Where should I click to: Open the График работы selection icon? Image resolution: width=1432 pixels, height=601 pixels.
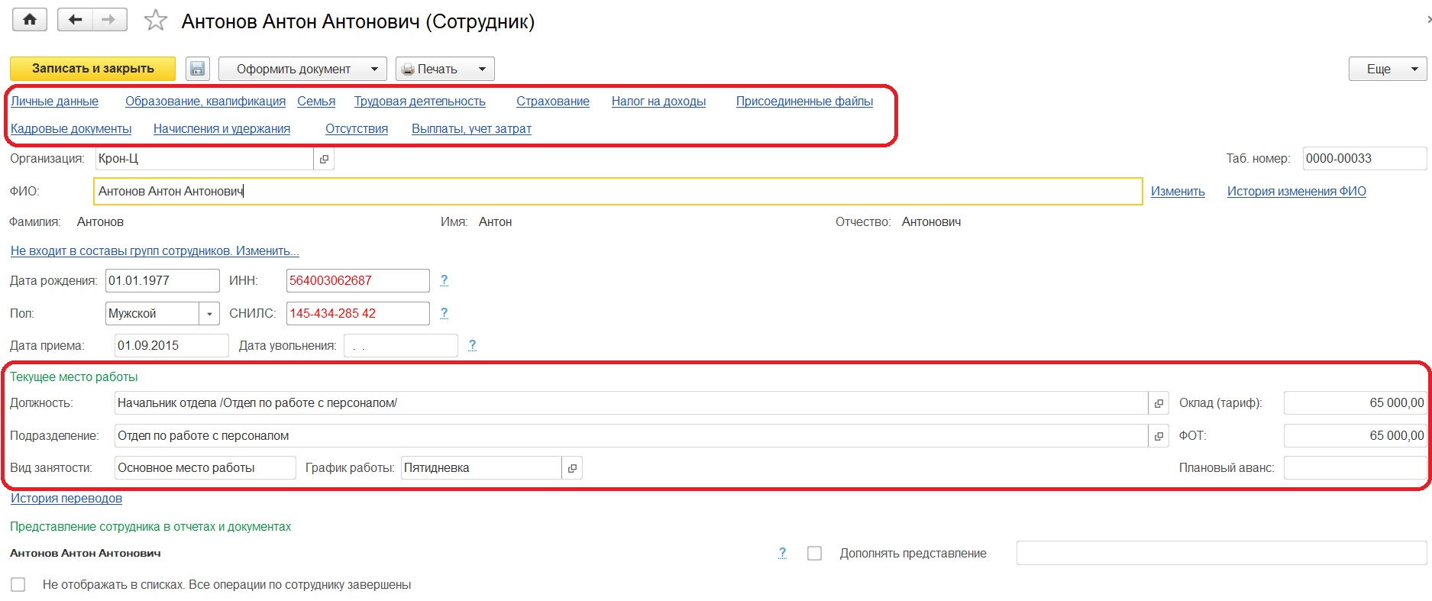(x=572, y=468)
